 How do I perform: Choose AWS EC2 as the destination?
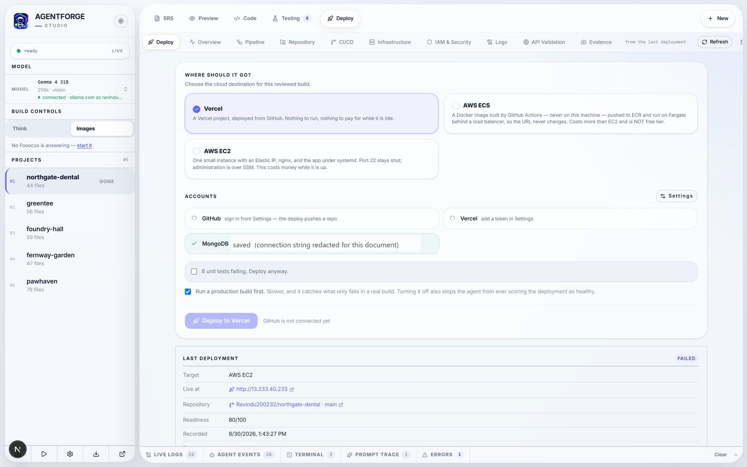click(312, 159)
